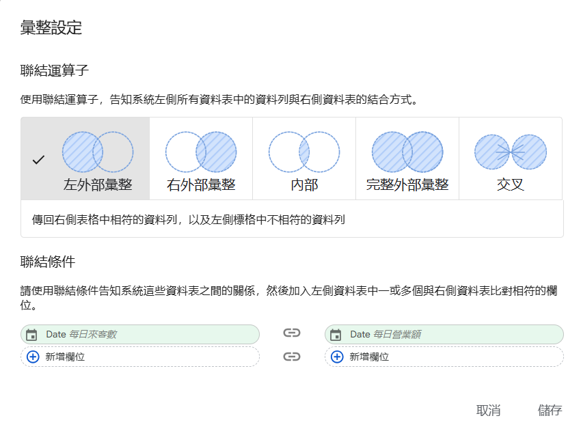Viewport: 581px width, 429px height.
Task: Click 儲存 to save the join settings
Action: coord(550,410)
